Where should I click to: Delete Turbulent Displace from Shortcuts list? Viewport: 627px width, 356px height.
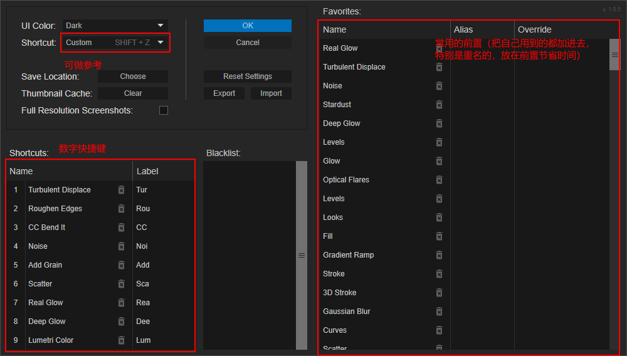point(121,190)
